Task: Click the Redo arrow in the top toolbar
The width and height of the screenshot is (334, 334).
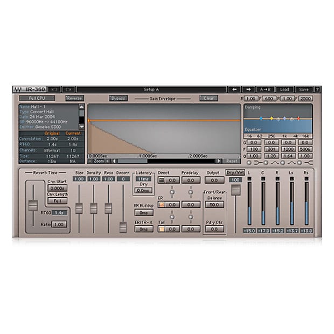Action: (68, 89)
